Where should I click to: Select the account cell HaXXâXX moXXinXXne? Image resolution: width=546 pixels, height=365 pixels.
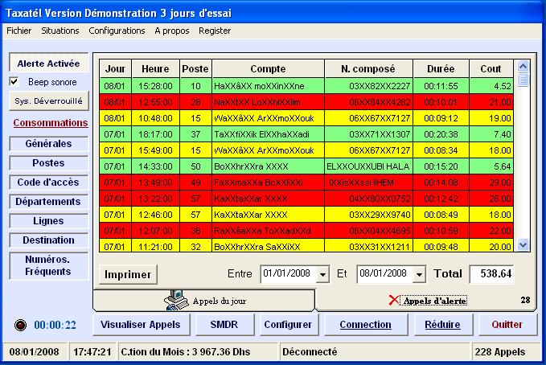pos(268,86)
